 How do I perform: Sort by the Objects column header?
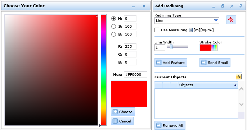point(208,85)
